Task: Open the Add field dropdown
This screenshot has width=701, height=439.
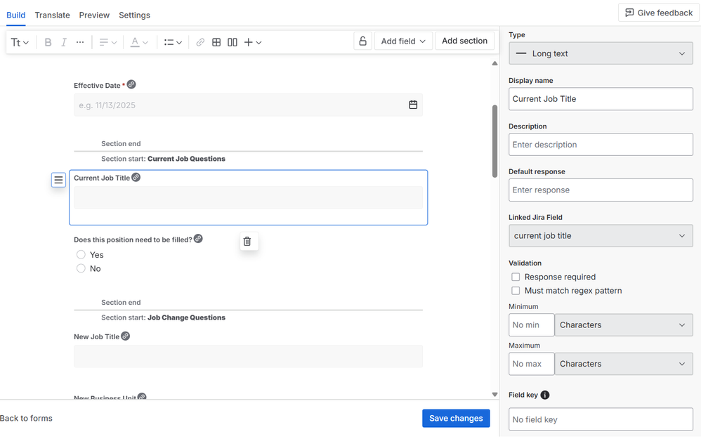Action: click(x=403, y=41)
